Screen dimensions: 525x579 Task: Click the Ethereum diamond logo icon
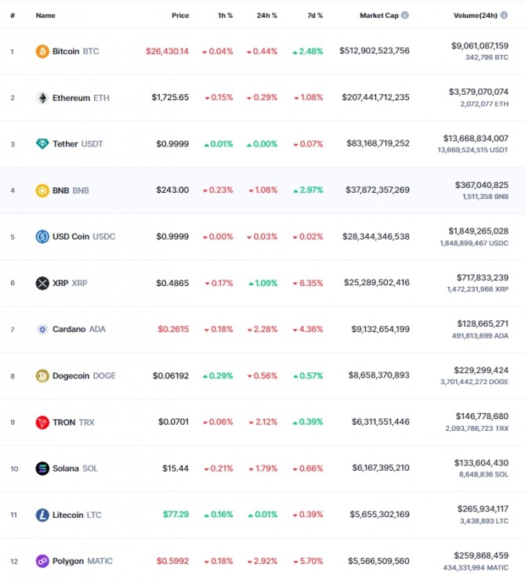pyautogui.click(x=42, y=98)
